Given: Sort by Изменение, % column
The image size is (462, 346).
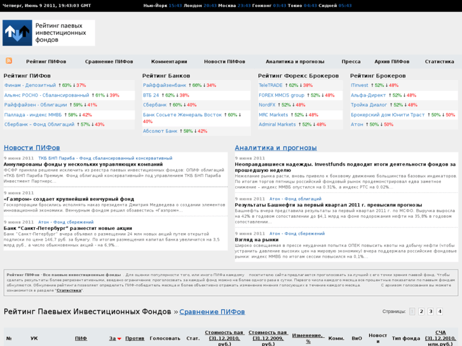Looking at the screenshot, I should click(308, 338).
